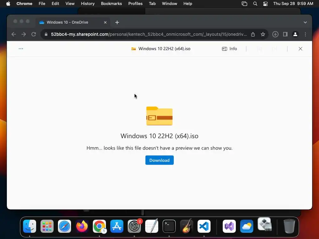
Task: Go back to previous page in Chrome
Action: coord(14,34)
